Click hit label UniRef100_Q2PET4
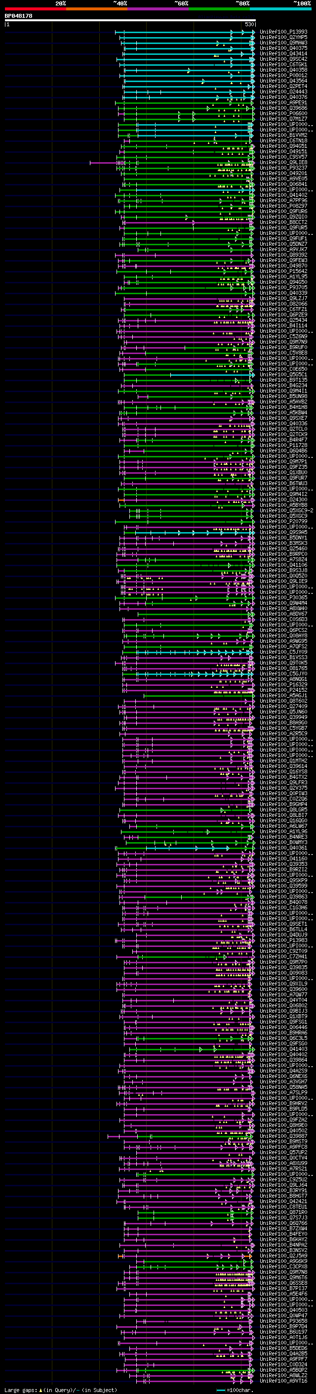 (283, 86)
